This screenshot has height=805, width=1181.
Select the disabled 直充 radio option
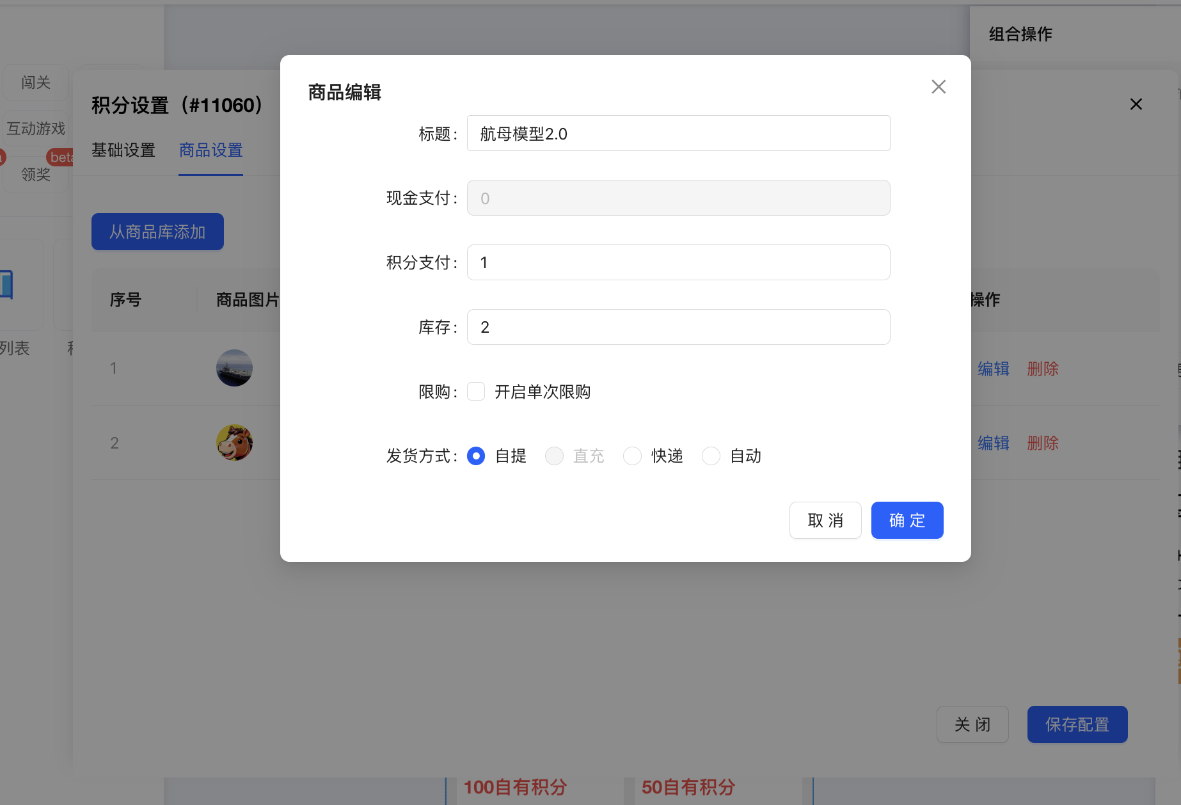click(554, 456)
